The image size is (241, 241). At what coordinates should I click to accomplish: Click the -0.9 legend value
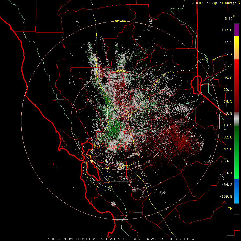coord(228,114)
